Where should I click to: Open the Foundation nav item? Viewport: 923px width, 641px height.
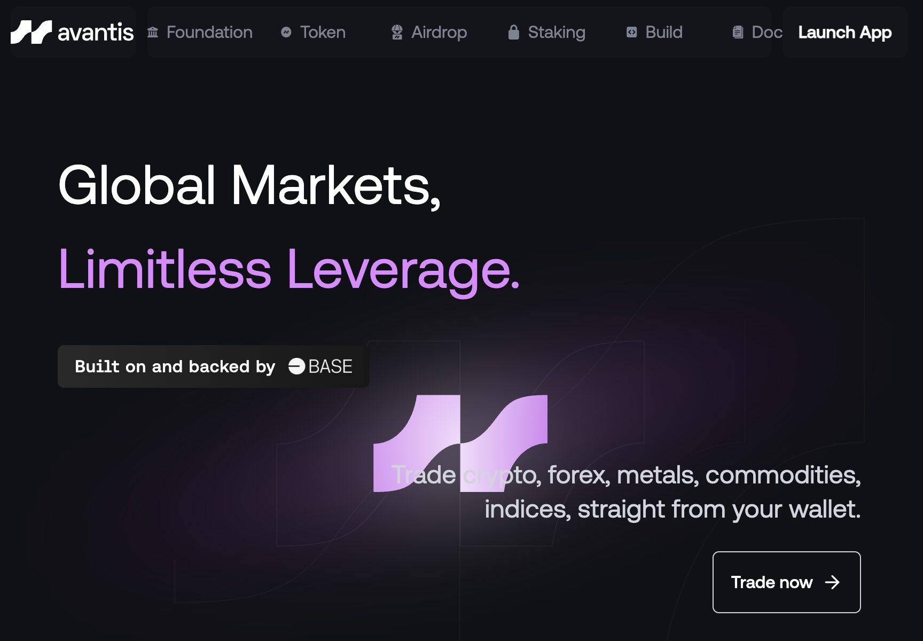209,33
